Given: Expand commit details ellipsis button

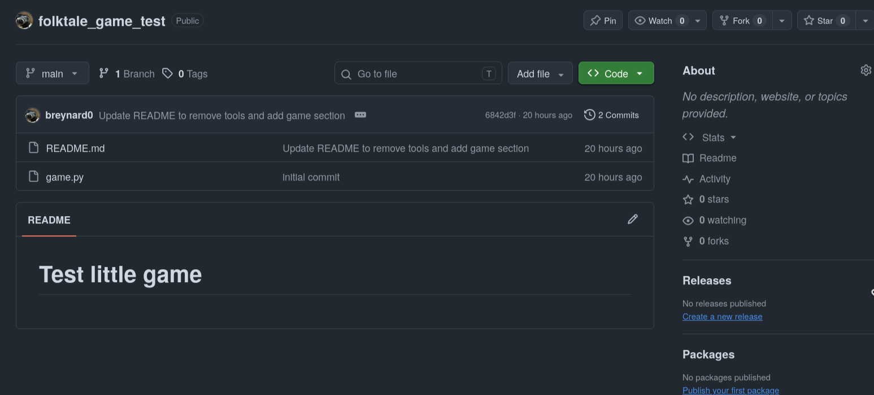Looking at the screenshot, I should click(x=360, y=115).
